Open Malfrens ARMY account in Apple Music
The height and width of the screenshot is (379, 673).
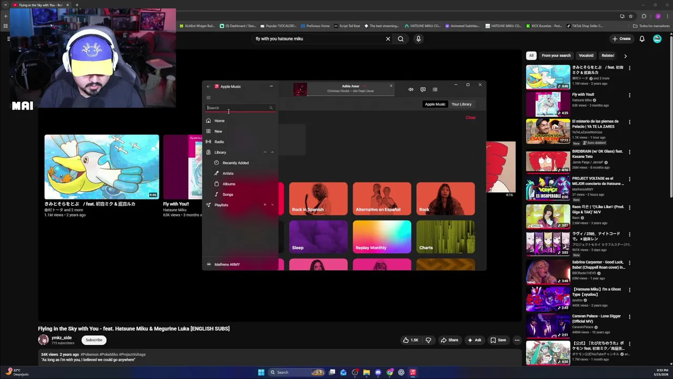[241, 264]
